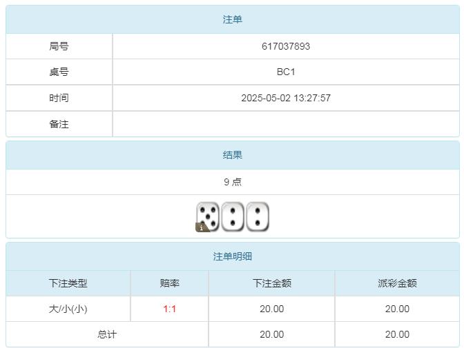Click the 注单明细 section header

coord(232,256)
